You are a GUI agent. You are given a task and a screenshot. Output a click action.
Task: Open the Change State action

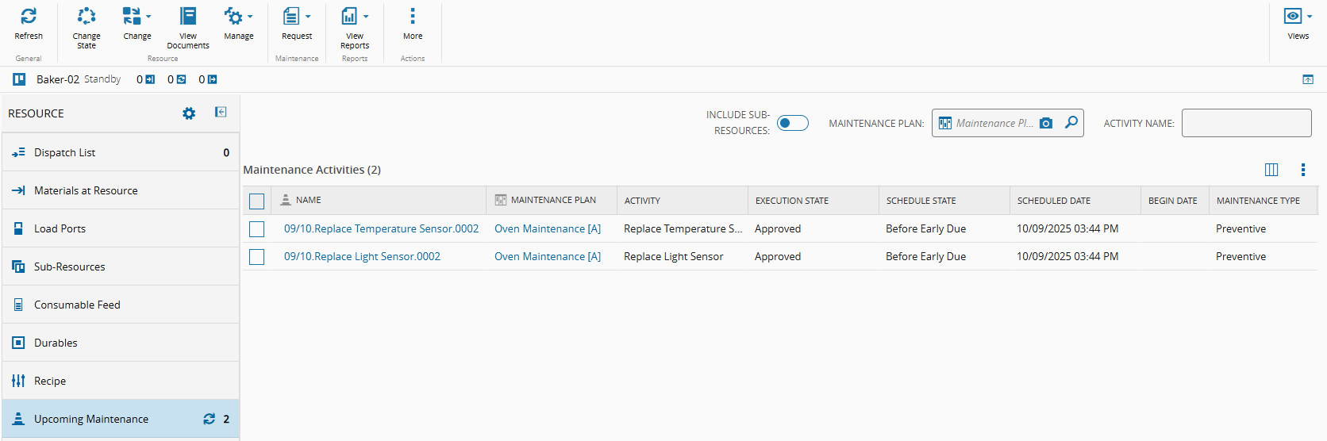87,28
